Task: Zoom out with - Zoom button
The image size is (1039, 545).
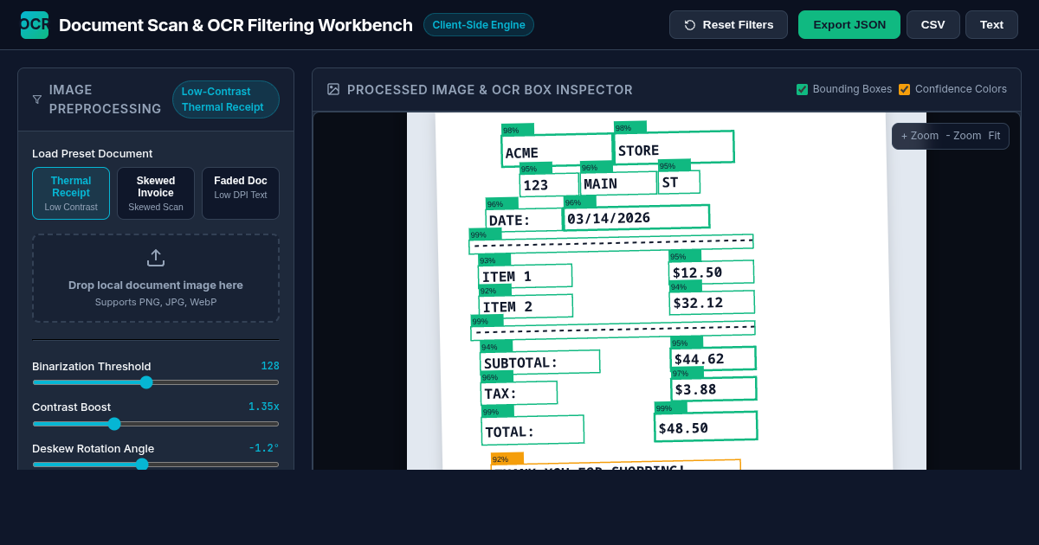Action: [x=964, y=136]
